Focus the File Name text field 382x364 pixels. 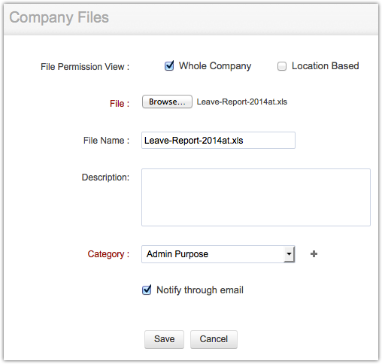tap(218, 141)
